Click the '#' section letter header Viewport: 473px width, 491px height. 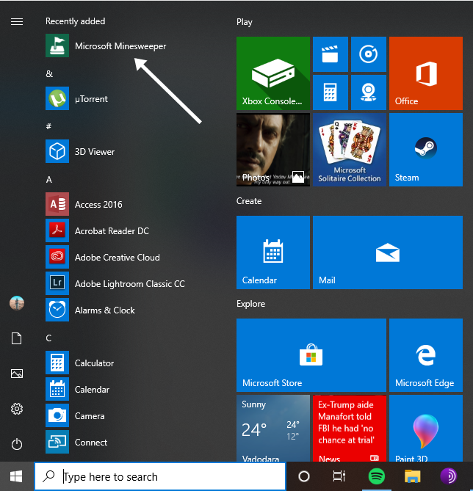(48, 126)
